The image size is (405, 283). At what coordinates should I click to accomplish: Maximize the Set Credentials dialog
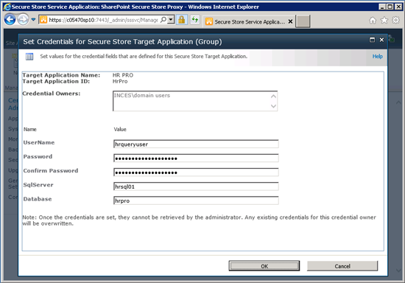click(372, 40)
